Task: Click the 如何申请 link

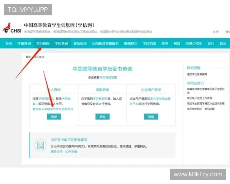Action: (71, 151)
